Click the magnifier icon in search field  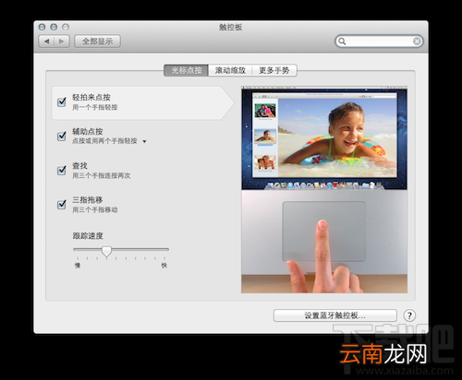342,42
